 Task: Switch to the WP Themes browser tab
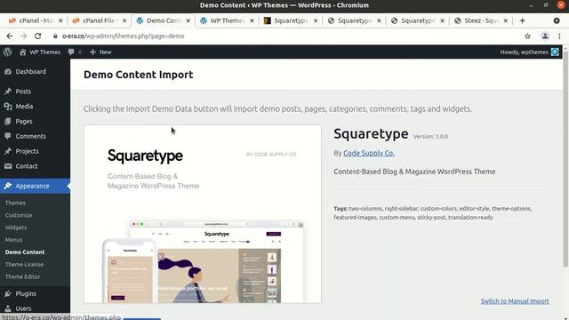click(227, 20)
